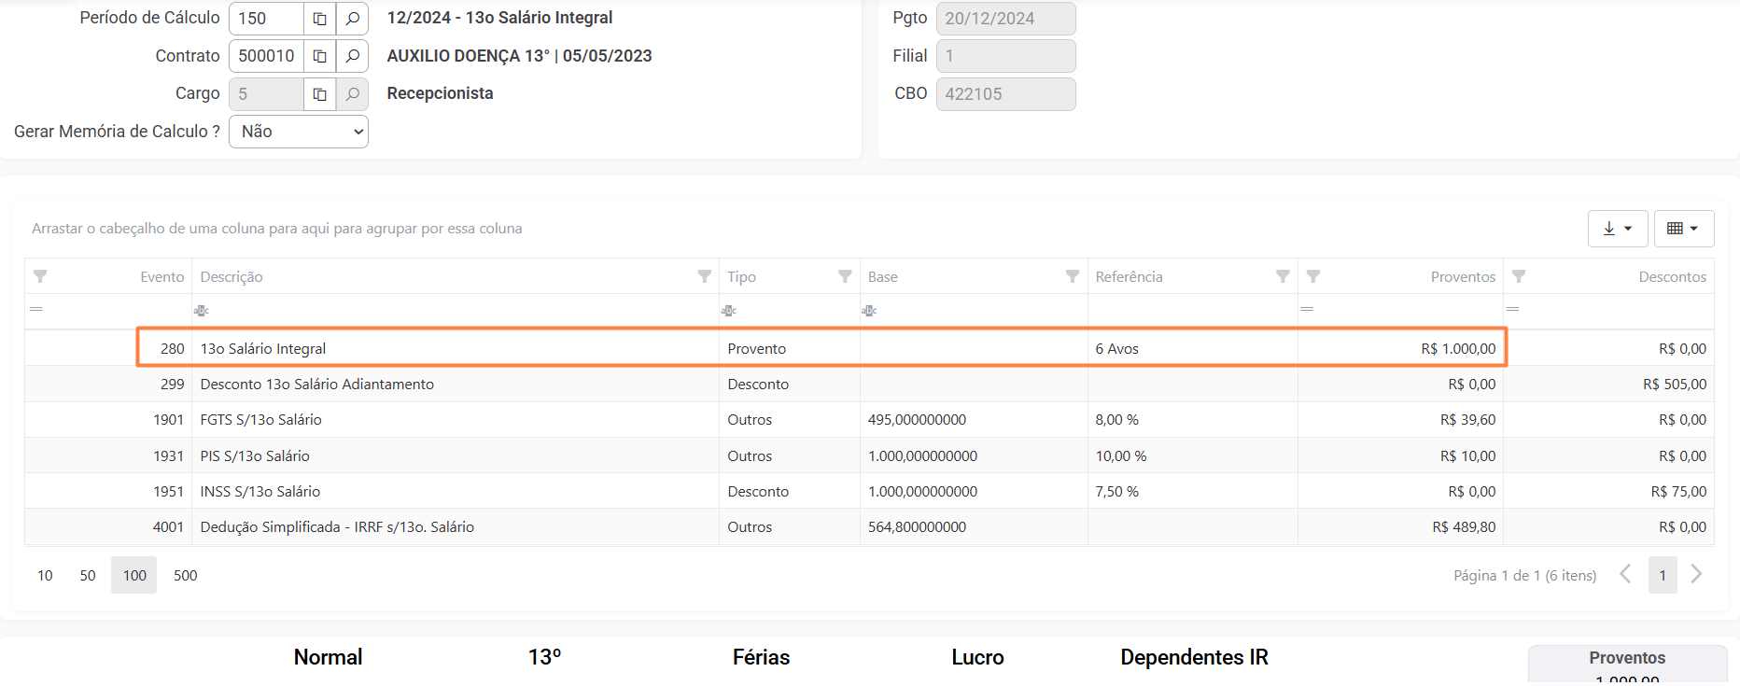Open the Gerar Memória de Calculo dropdown
This screenshot has height=686, width=1740.
[x=299, y=132]
